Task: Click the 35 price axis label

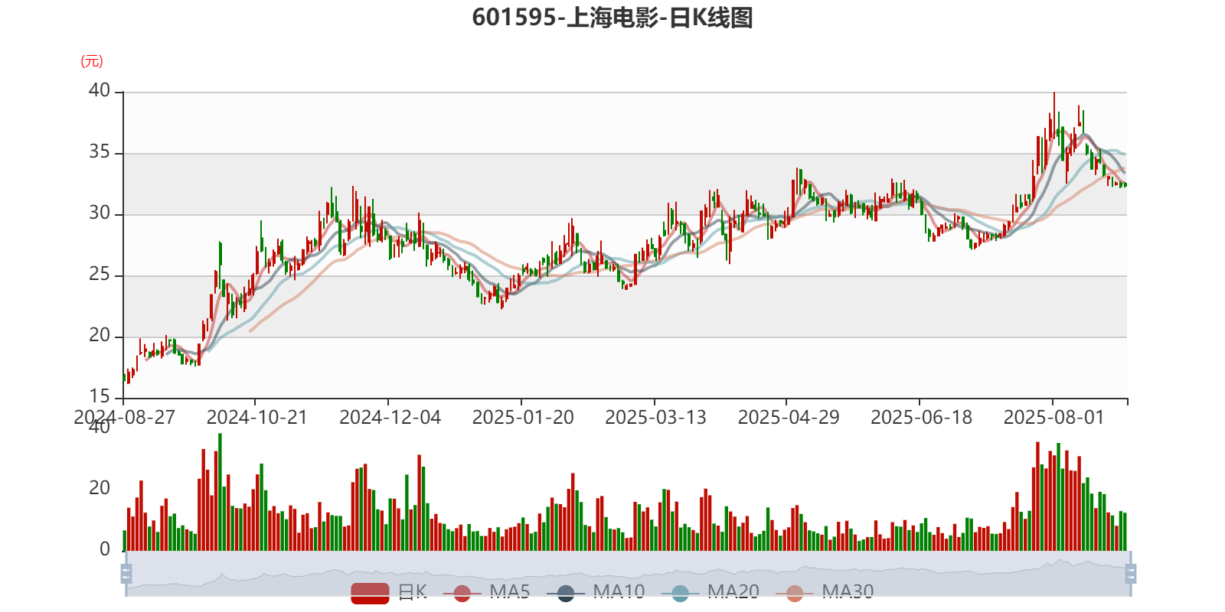Action: point(100,152)
